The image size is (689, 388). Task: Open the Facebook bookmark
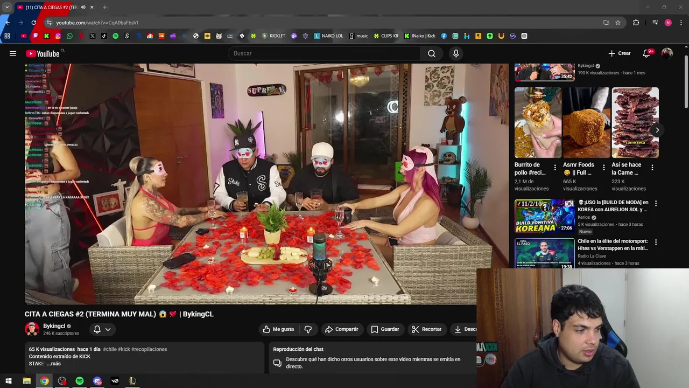point(444,36)
